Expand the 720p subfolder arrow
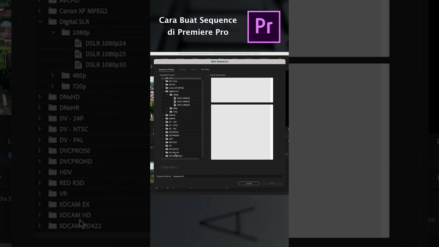 click(167, 112)
